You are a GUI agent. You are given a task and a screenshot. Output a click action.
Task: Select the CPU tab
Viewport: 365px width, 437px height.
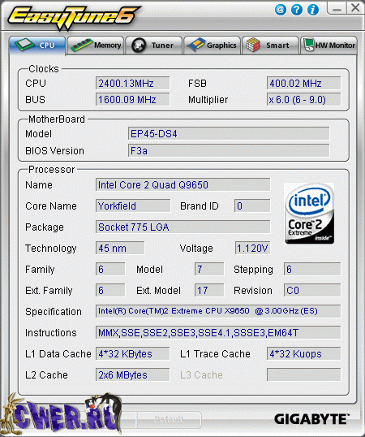(x=37, y=45)
